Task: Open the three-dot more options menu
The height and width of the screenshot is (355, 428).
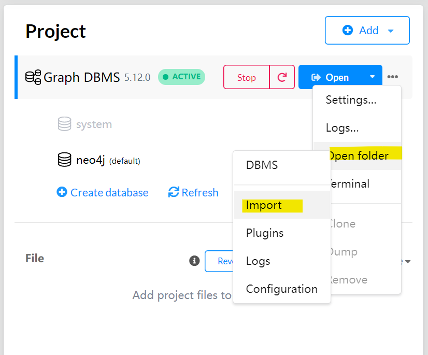Action: pyautogui.click(x=393, y=77)
